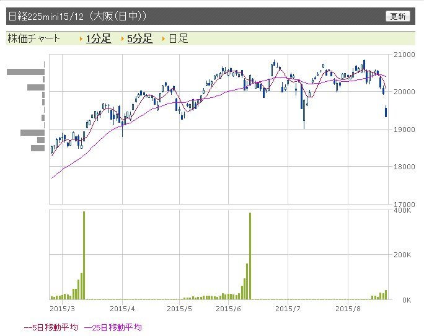Click the 2015/3 date axis label

tap(62, 307)
